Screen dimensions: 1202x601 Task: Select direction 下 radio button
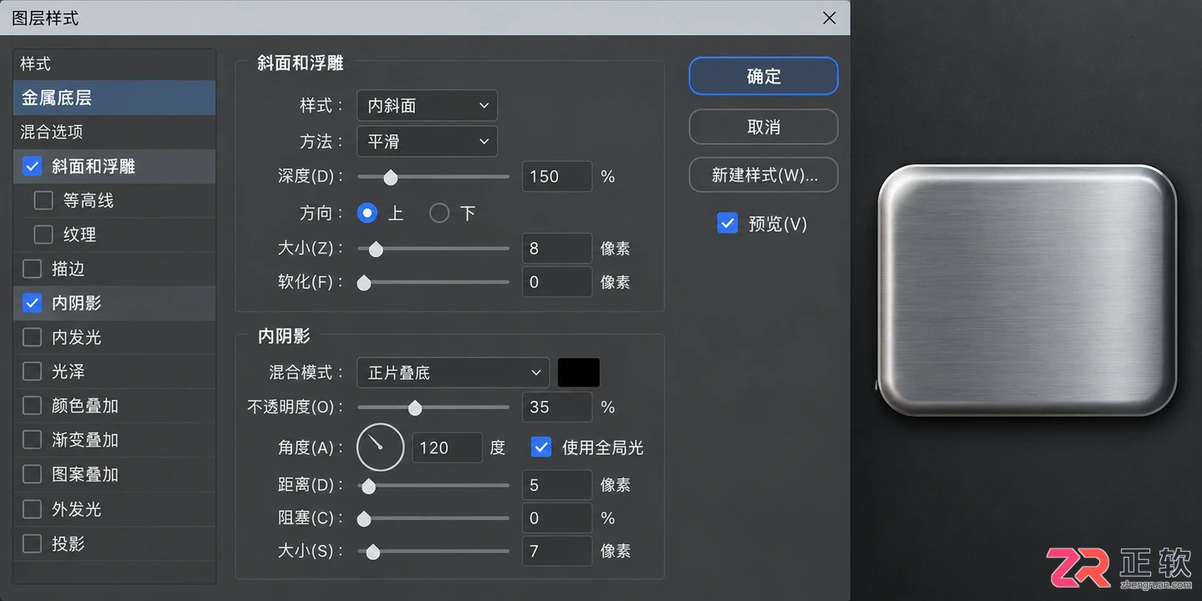[439, 213]
